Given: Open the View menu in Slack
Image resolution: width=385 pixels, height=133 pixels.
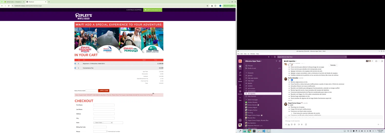Looking at the screenshot, I should (x=245, y=54).
